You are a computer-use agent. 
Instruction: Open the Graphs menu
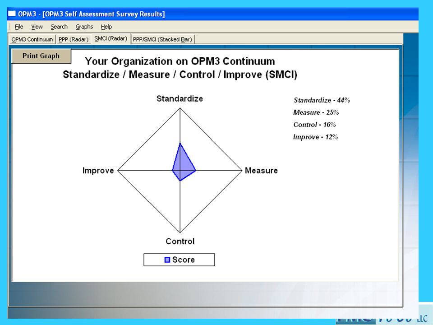(x=84, y=27)
